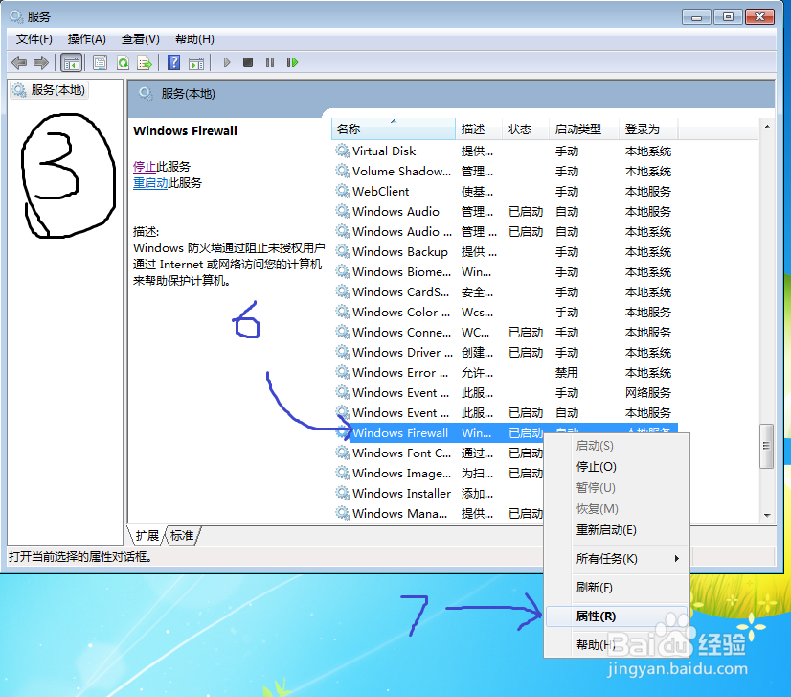Click the Forward arrow toolbar icon

(41, 62)
